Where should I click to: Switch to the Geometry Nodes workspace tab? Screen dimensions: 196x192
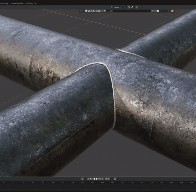17,4
